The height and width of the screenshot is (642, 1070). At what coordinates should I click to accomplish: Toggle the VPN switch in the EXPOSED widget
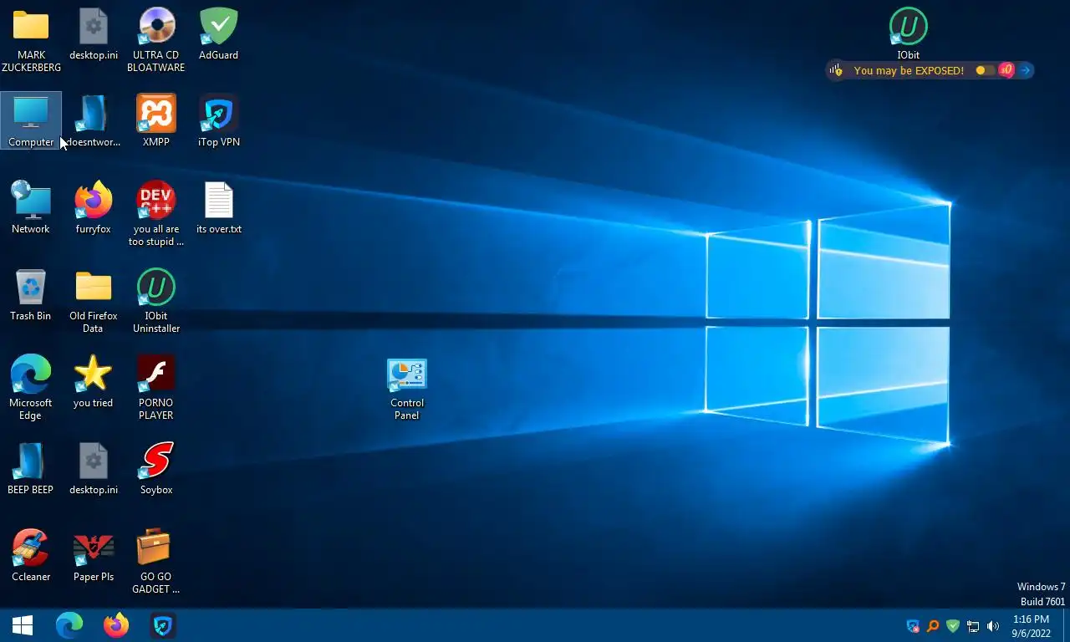click(986, 70)
